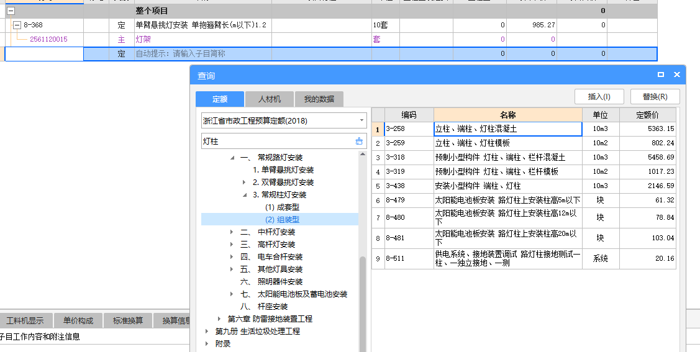The width and height of the screenshot is (700, 352).
Task: Open the 单价构成 bottom tab
Action: (x=78, y=320)
